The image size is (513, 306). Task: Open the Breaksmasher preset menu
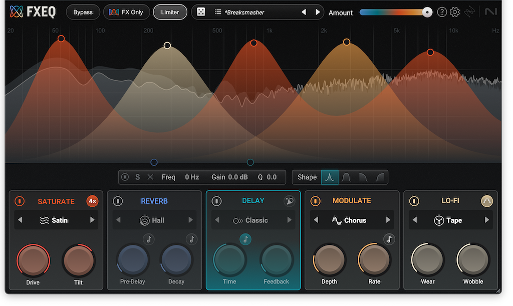point(244,13)
